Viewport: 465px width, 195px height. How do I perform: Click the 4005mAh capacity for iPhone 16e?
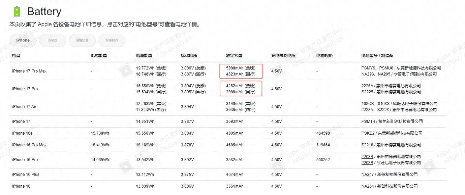(x=235, y=133)
